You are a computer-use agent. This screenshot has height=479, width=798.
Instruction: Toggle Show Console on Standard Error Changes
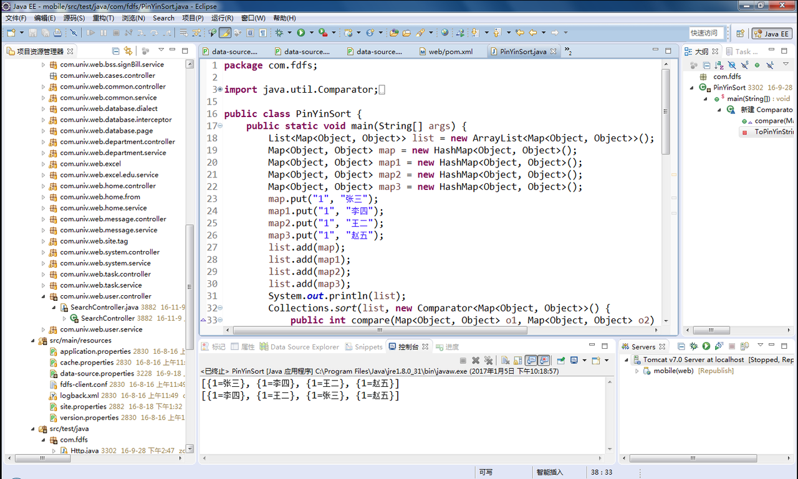coord(544,360)
